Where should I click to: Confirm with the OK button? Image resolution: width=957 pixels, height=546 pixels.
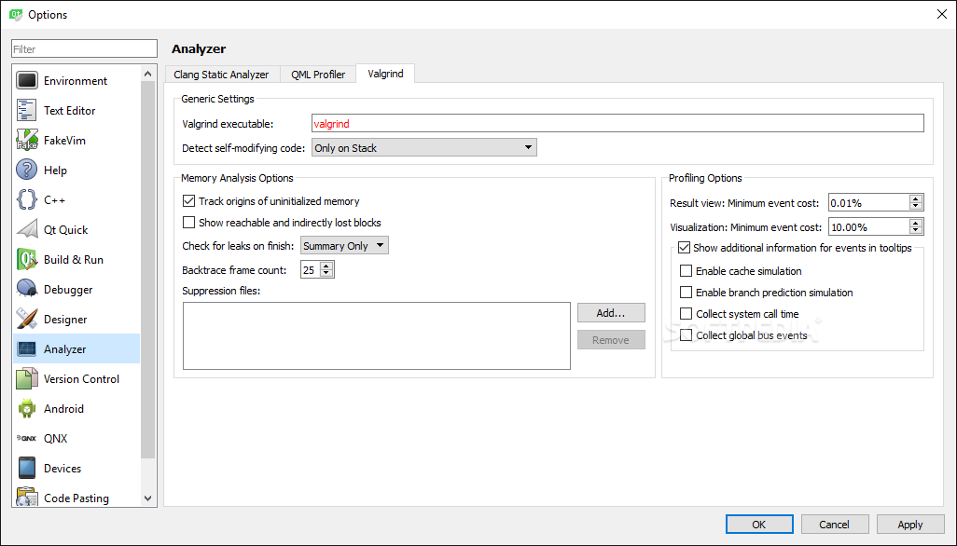759,524
